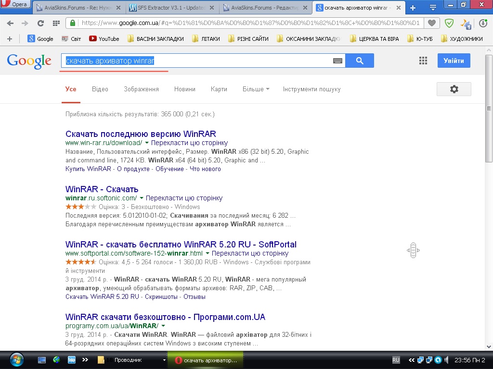Viewport: 493px width, 369px height.
Task: Click the volume icon in system tray
Action: coord(446,360)
